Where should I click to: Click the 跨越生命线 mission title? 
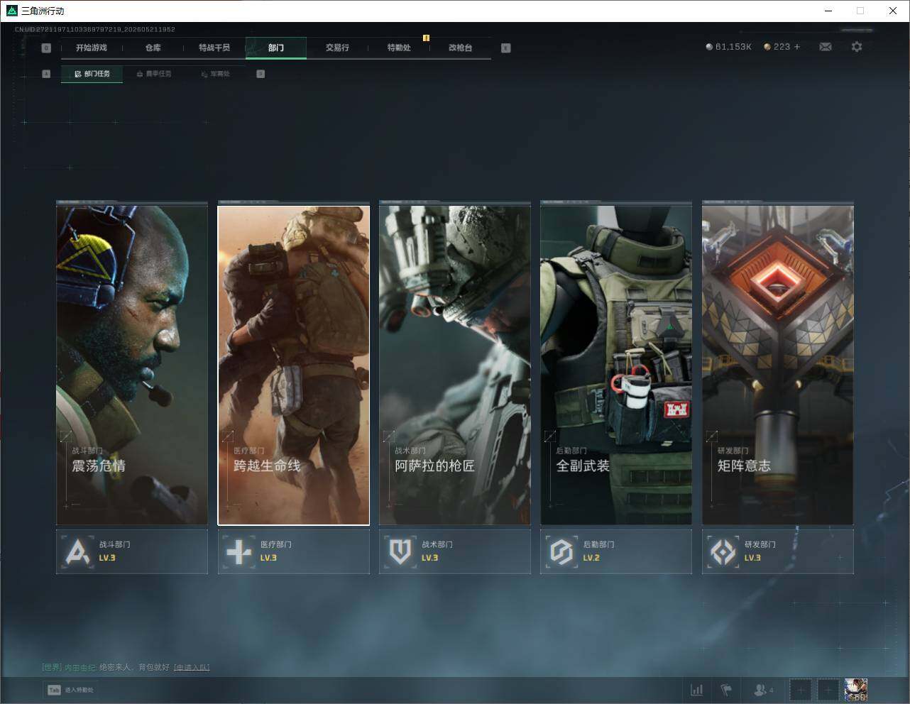pos(267,466)
